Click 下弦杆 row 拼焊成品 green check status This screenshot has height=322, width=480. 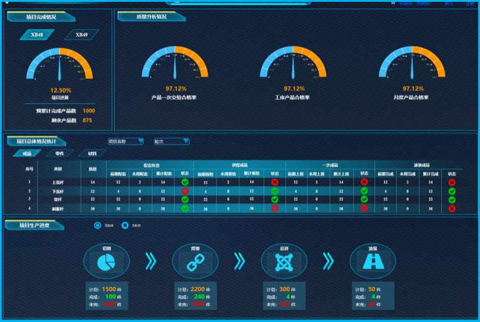(x=275, y=191)
